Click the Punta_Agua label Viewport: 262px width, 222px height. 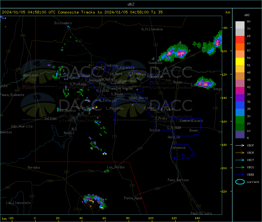tap(133, 198)
